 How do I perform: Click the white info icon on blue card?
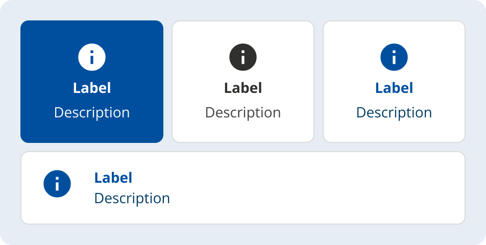coord(92,57)
